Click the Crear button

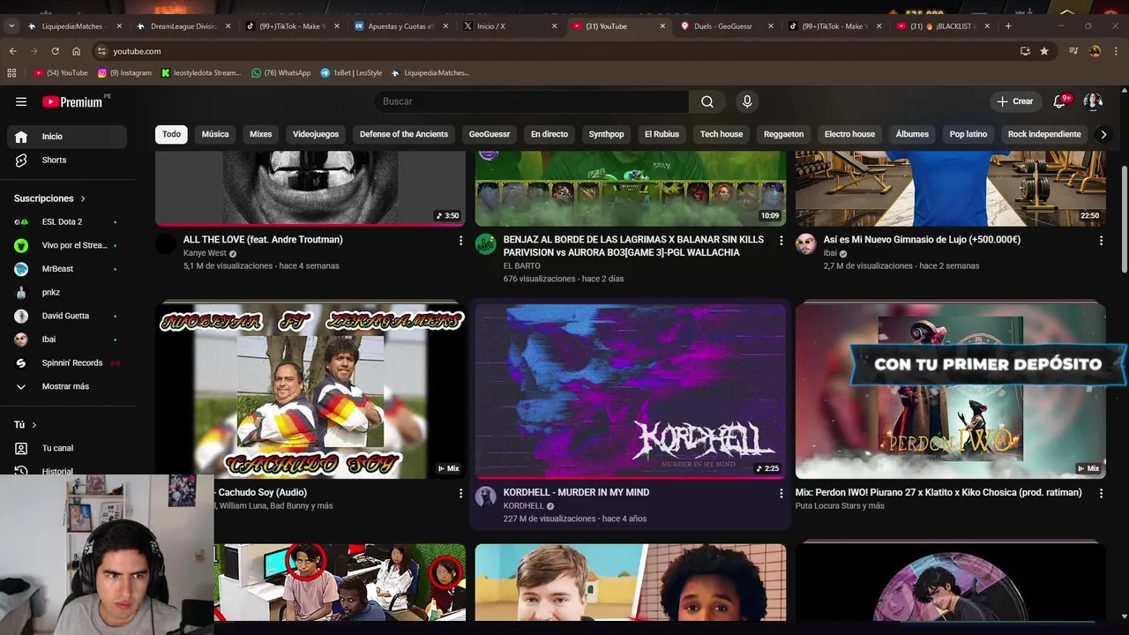point(1015,101)
